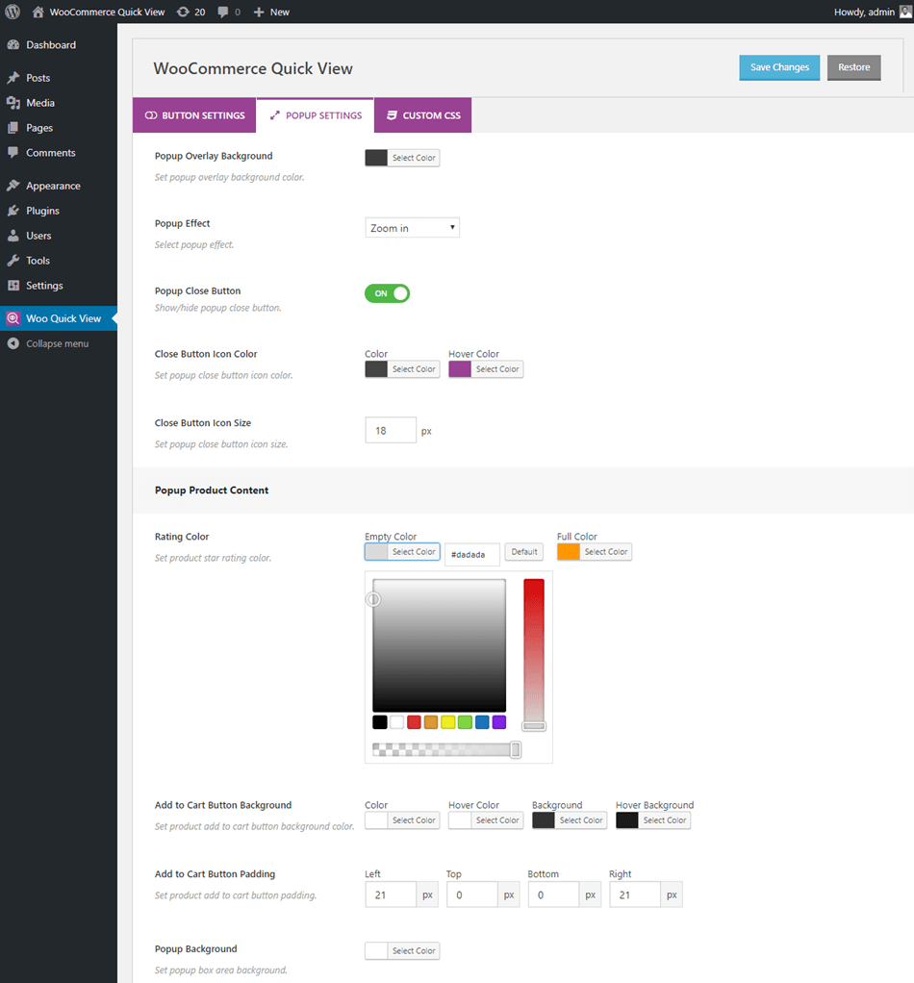Click Select Color for Add to Cart Hover Background
This screenshot has height=983, width=914.
pyautogui.click(x=665, y=820)
